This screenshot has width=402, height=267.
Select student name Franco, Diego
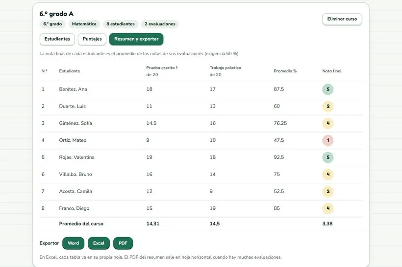(x=74, y=208)
